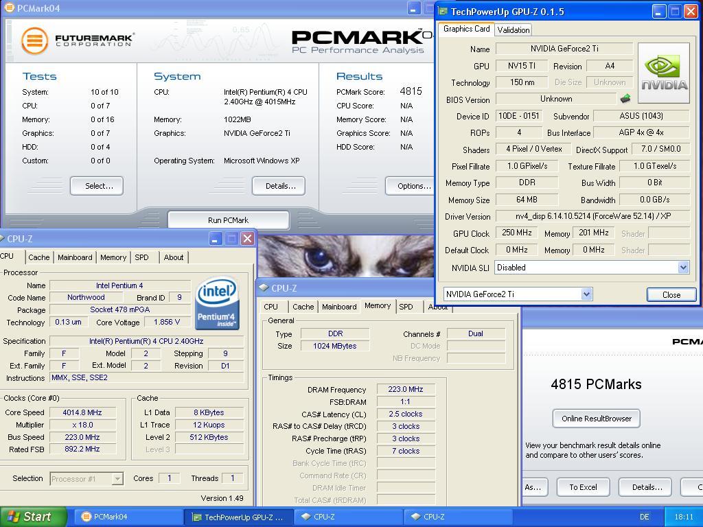The image size is (703, 527).
Task: Open Mainboard tab in memory CPU-Z window
Action: click(x=339, y=307)
